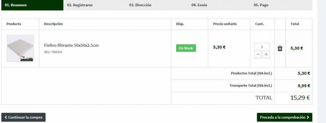Click the En Stock availability badge

click(186, 48)
